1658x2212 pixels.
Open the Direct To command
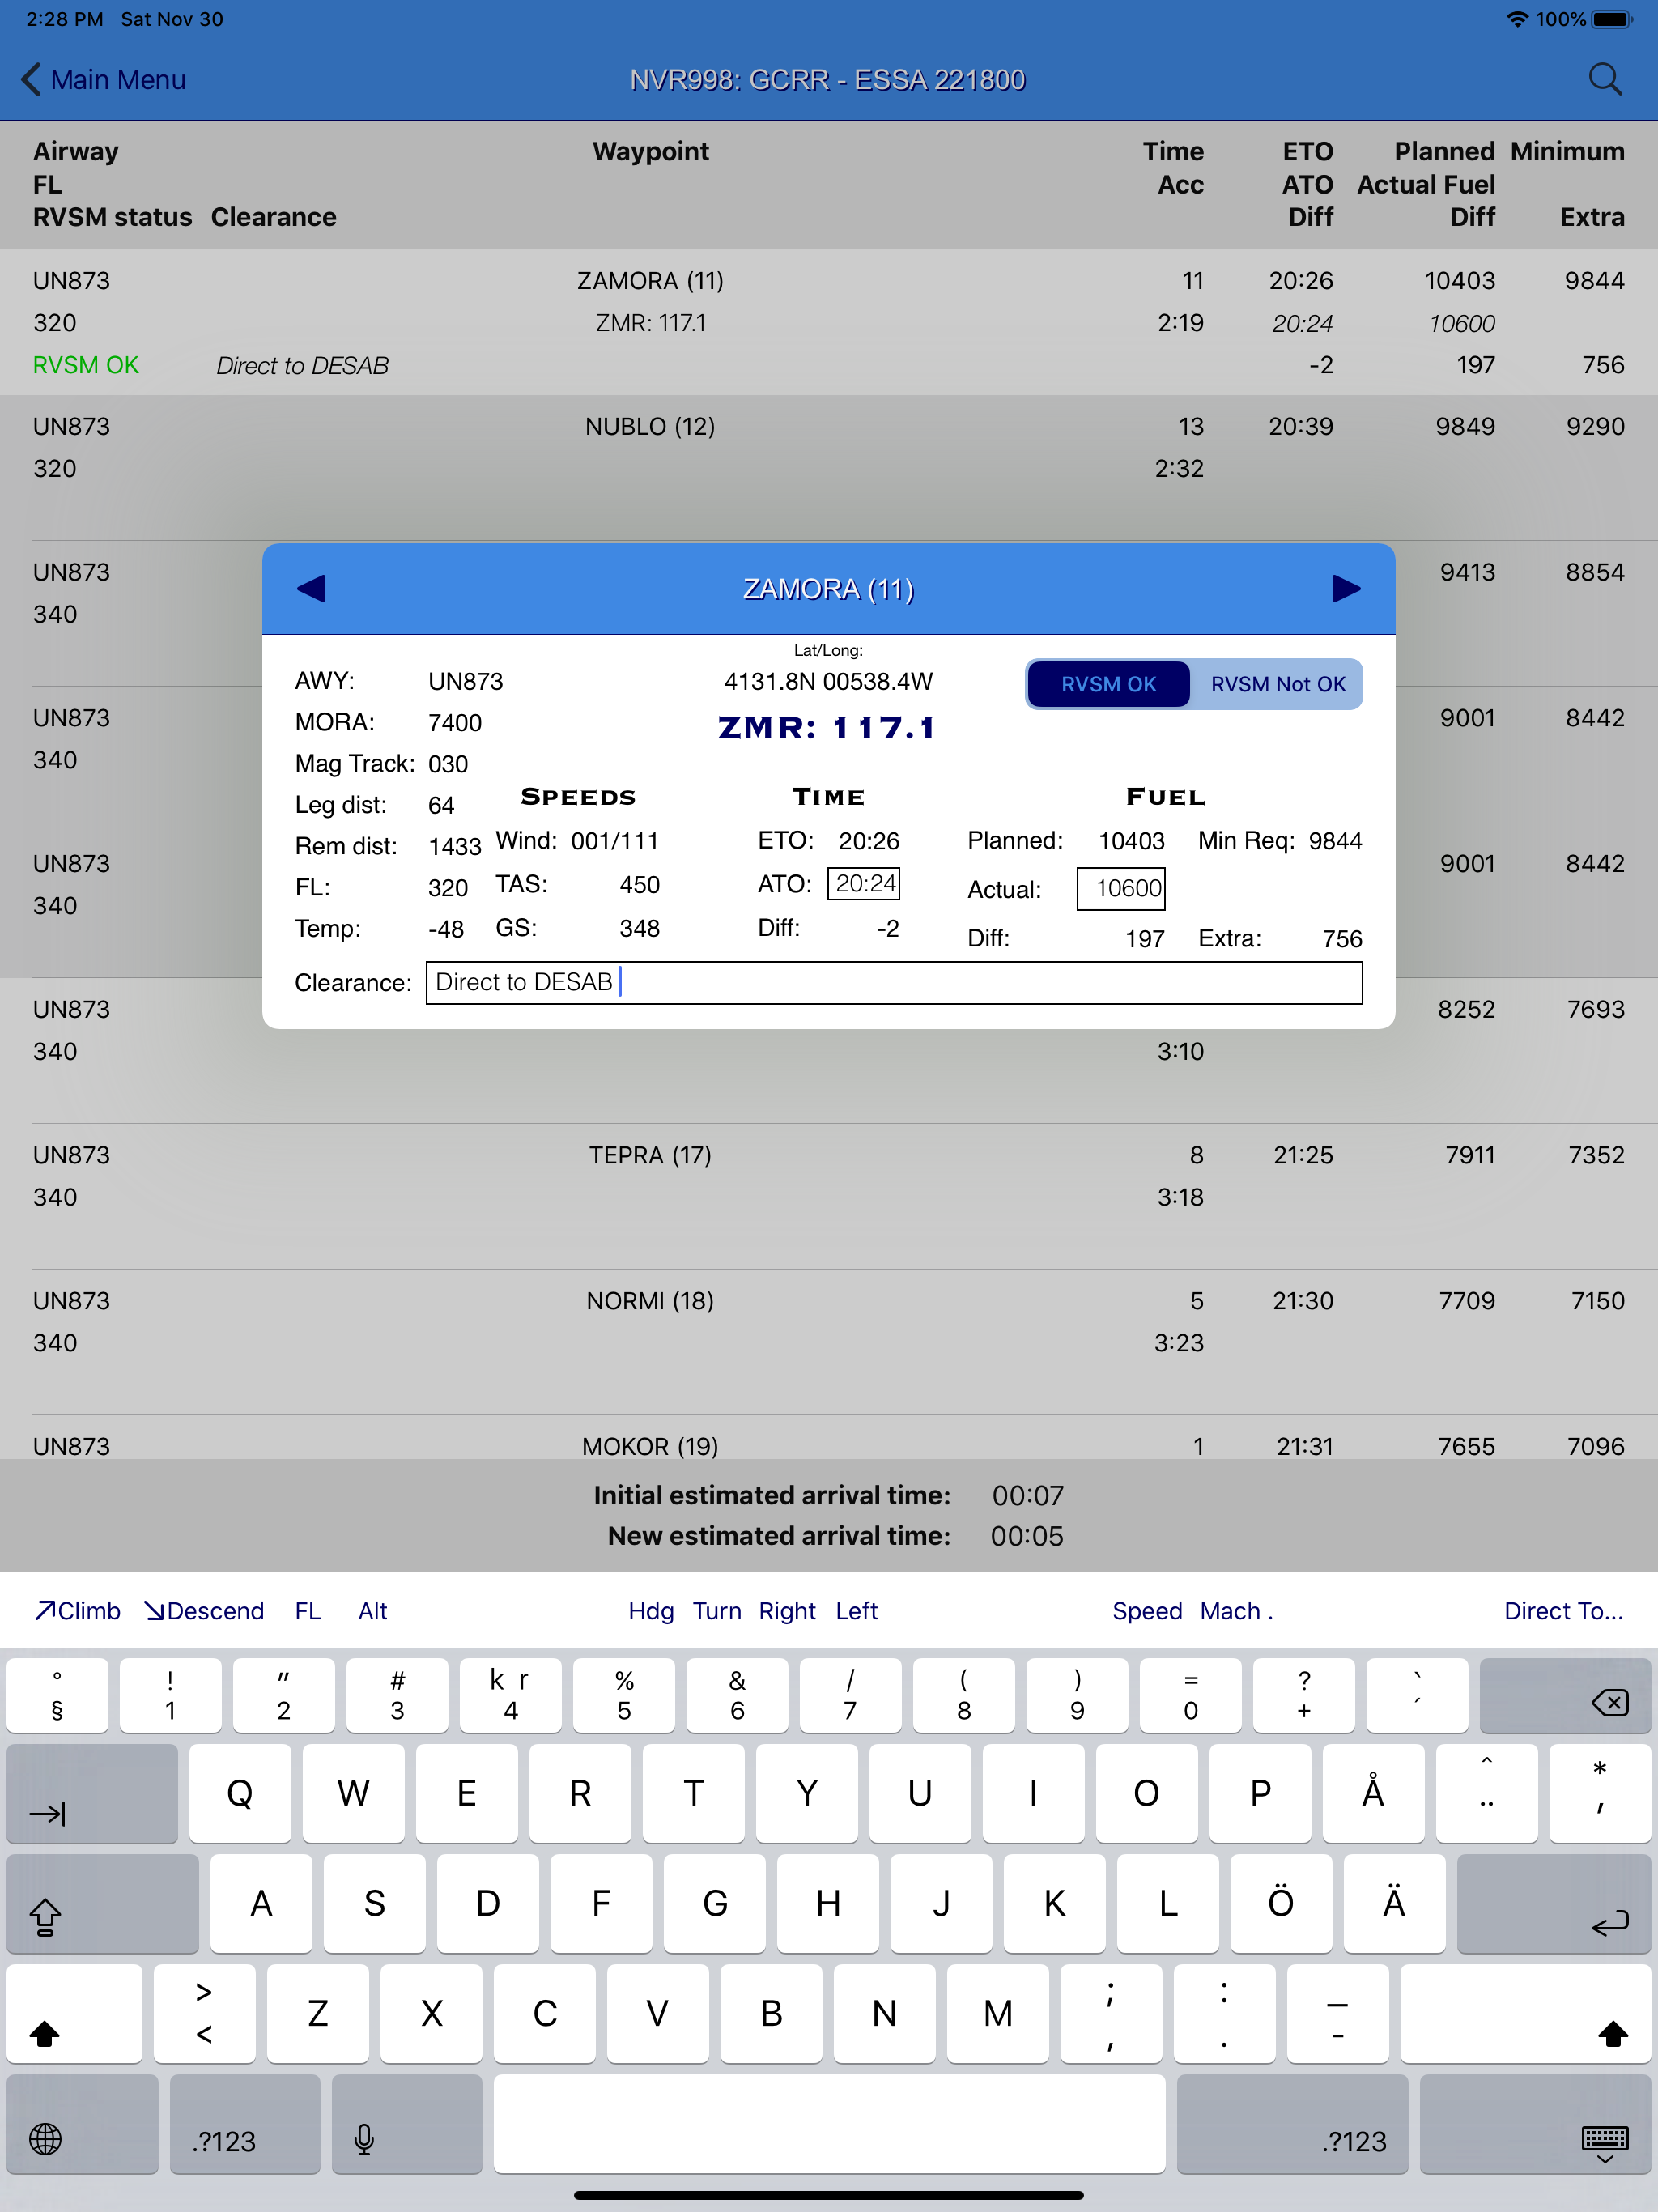click(x=1563, y=1610)
